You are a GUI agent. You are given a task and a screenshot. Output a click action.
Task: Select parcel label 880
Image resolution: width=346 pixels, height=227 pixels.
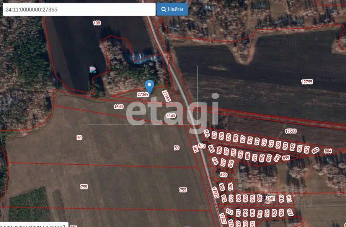coord(236,138)
